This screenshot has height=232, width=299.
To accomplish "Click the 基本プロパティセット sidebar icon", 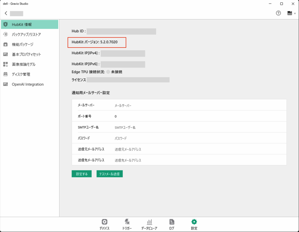I will (x=5, y=54).
